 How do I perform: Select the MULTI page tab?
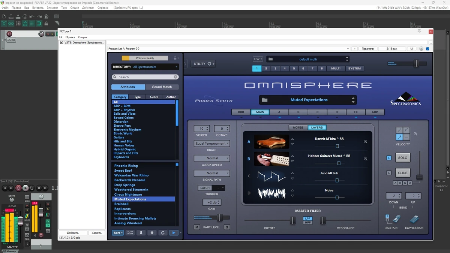click(x=336, y=69)
